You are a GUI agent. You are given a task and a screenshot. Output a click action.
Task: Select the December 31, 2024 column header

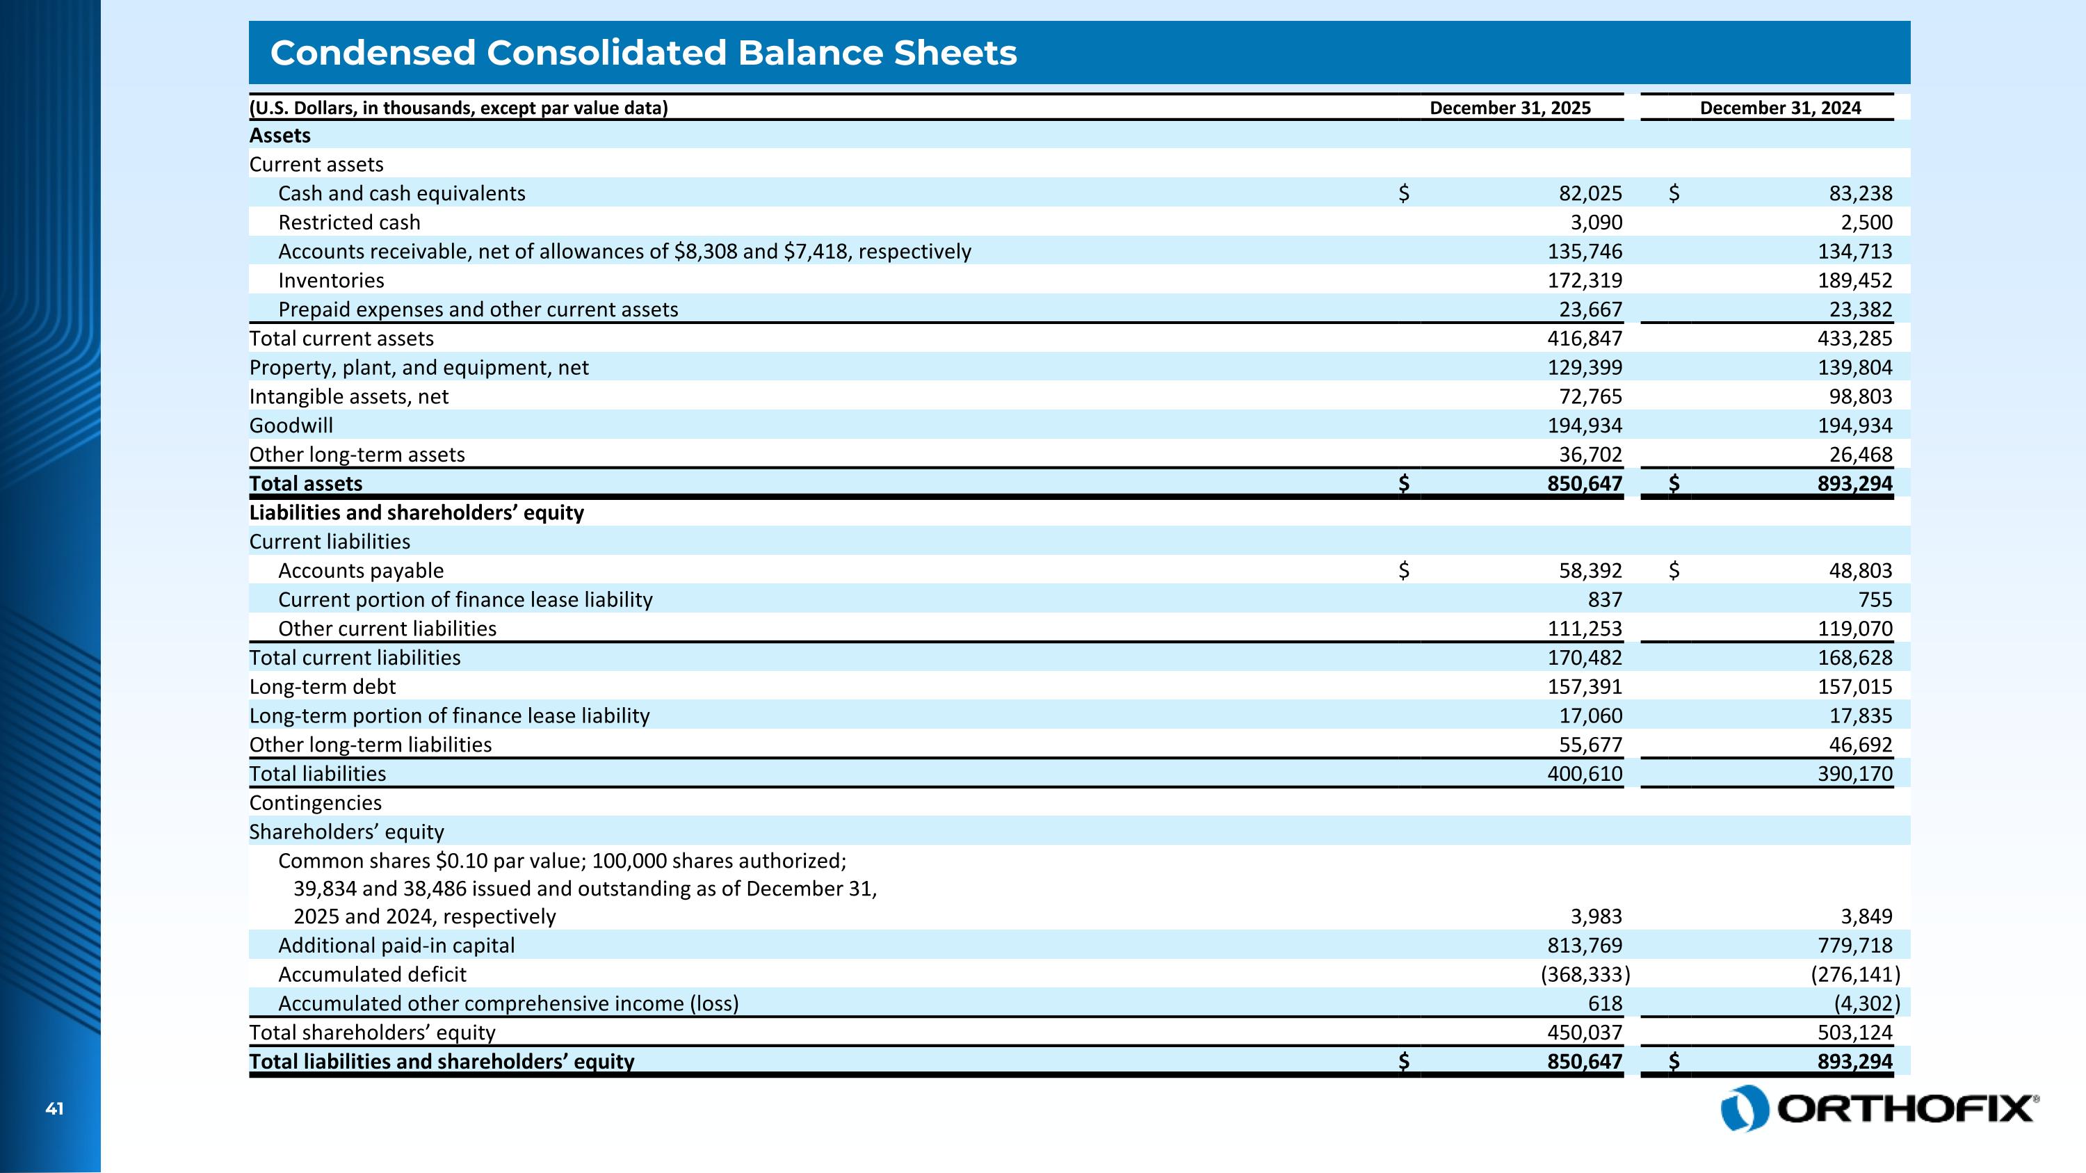(1780, 108)
